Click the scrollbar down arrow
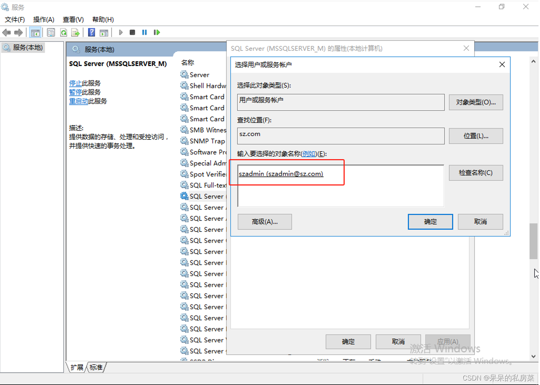The width and height of the screenshot is (540, 385). (x=533, y=357)
